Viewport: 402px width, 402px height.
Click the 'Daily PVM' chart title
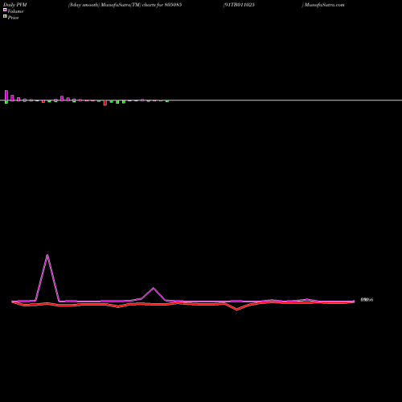[15, 5]
